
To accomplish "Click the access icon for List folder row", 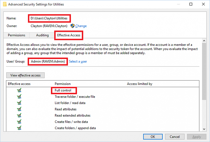I will click(x=19, y=103).
